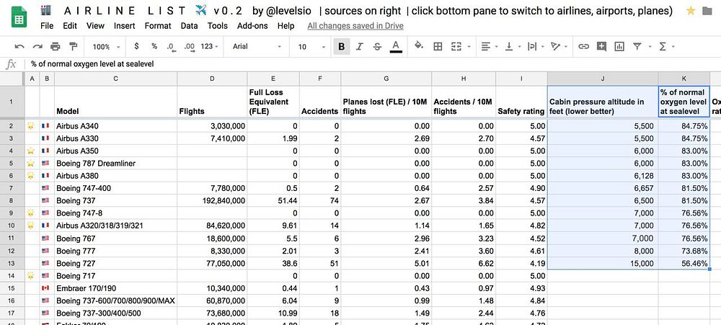Viewport: 721px width, 325px height.
Task: Click the formula bar text
Action: 92,64
